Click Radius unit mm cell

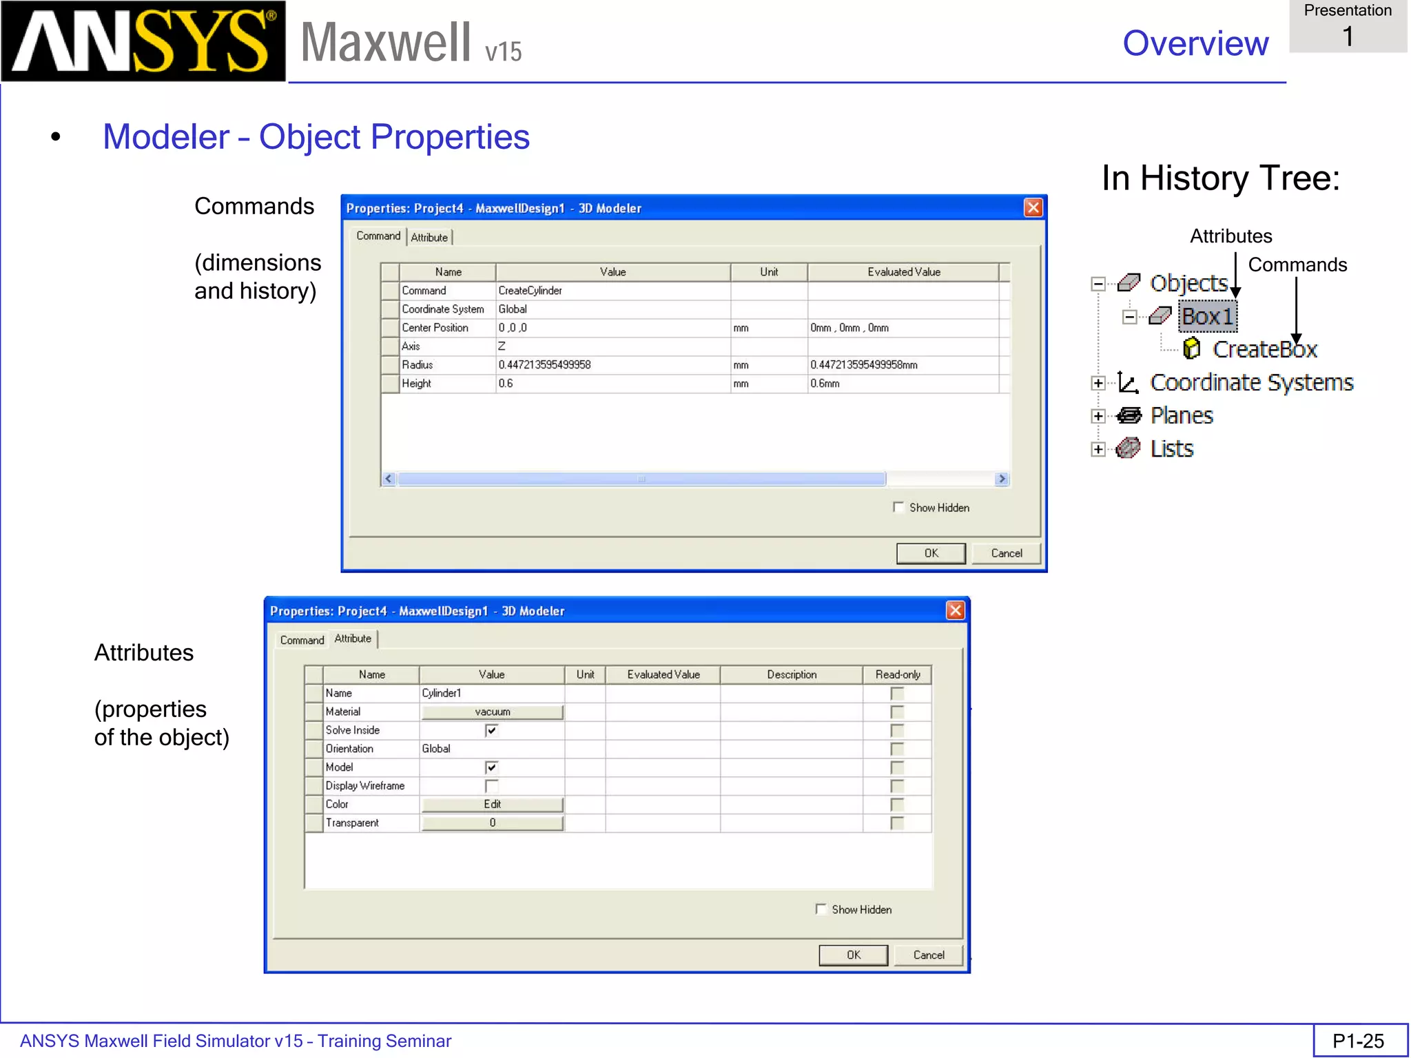coord(769,365)
